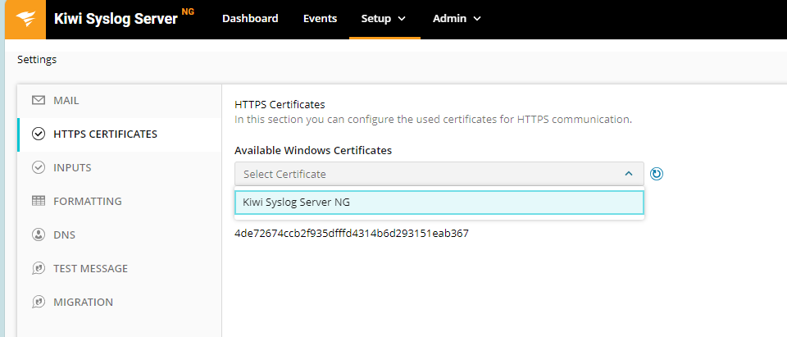
Task: Open the Mail settings tab
Action: (x=120, y=101)
